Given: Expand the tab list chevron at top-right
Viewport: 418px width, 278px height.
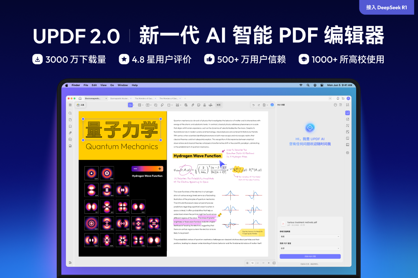Looking at the screenshot, I should click(330, 98).
